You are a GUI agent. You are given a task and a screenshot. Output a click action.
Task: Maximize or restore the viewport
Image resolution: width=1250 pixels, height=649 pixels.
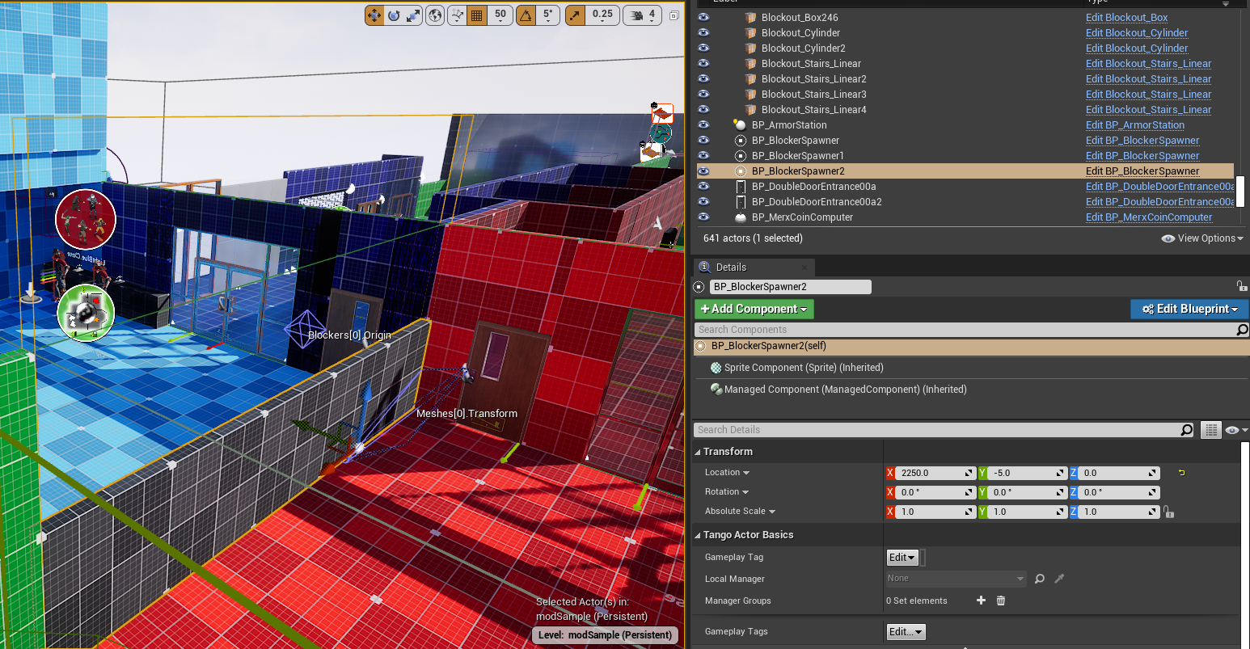click(x=674, y=15)
